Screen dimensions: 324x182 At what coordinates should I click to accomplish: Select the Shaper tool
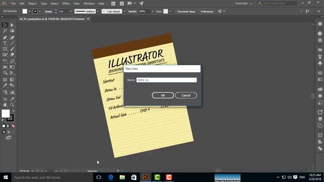pyautogui.click(x=5, y=55)
